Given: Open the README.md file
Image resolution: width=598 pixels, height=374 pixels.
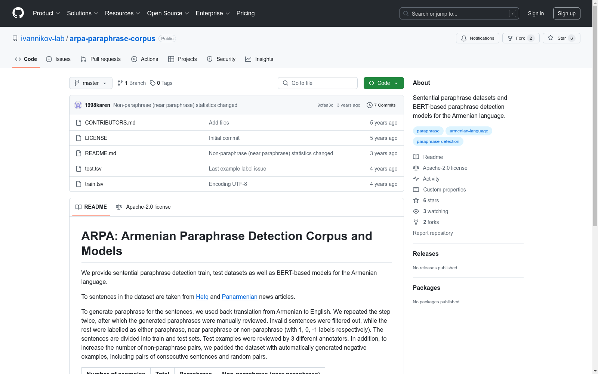Looking at the screenshot, I should click(x=101, y=153).
